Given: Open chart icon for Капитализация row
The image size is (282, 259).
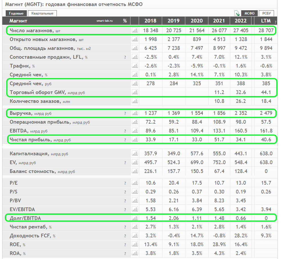Looking at the screenshot, I should point(135,153).
